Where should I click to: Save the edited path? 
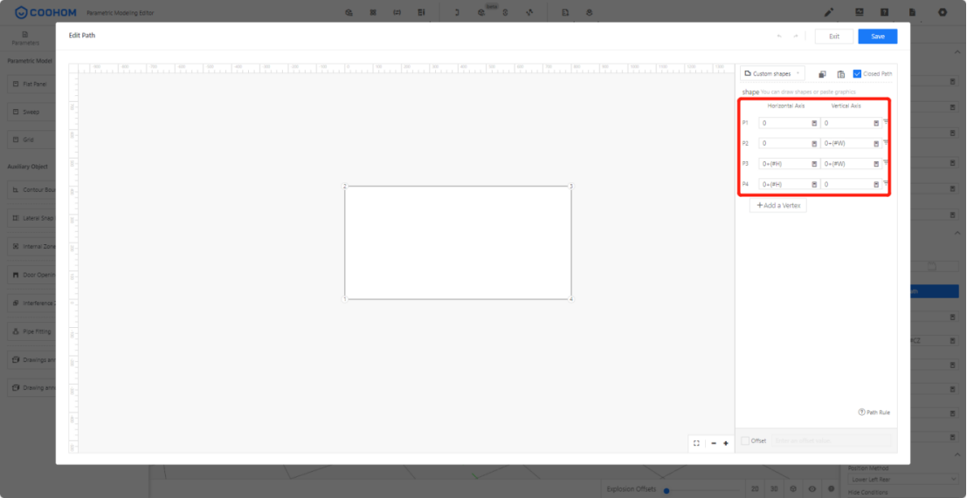878,37
